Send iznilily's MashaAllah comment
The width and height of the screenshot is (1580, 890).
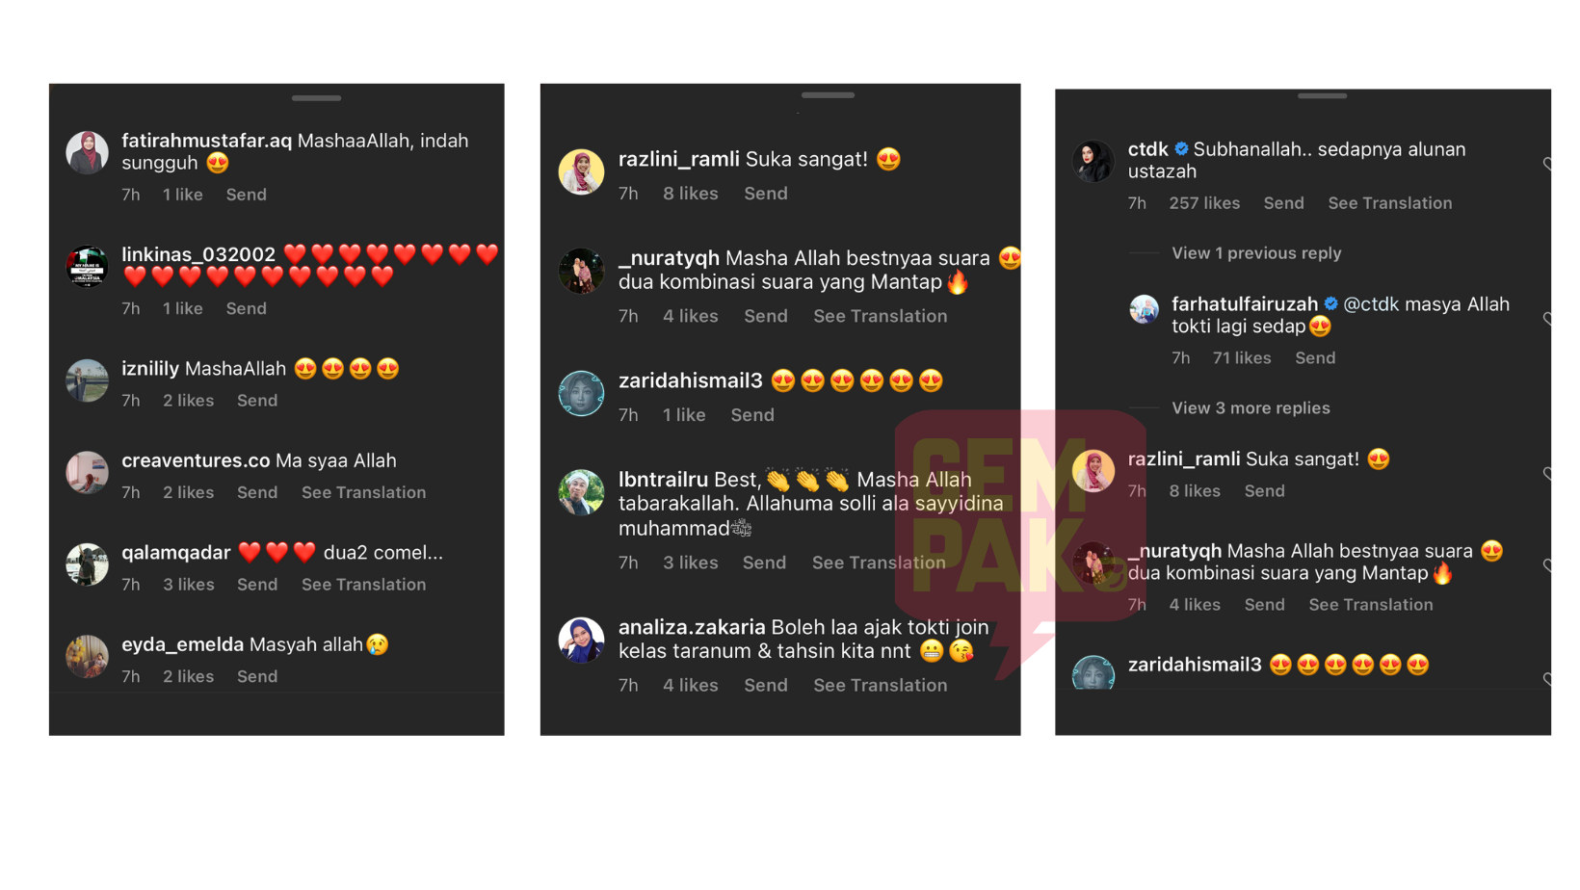tap(257, 401)
